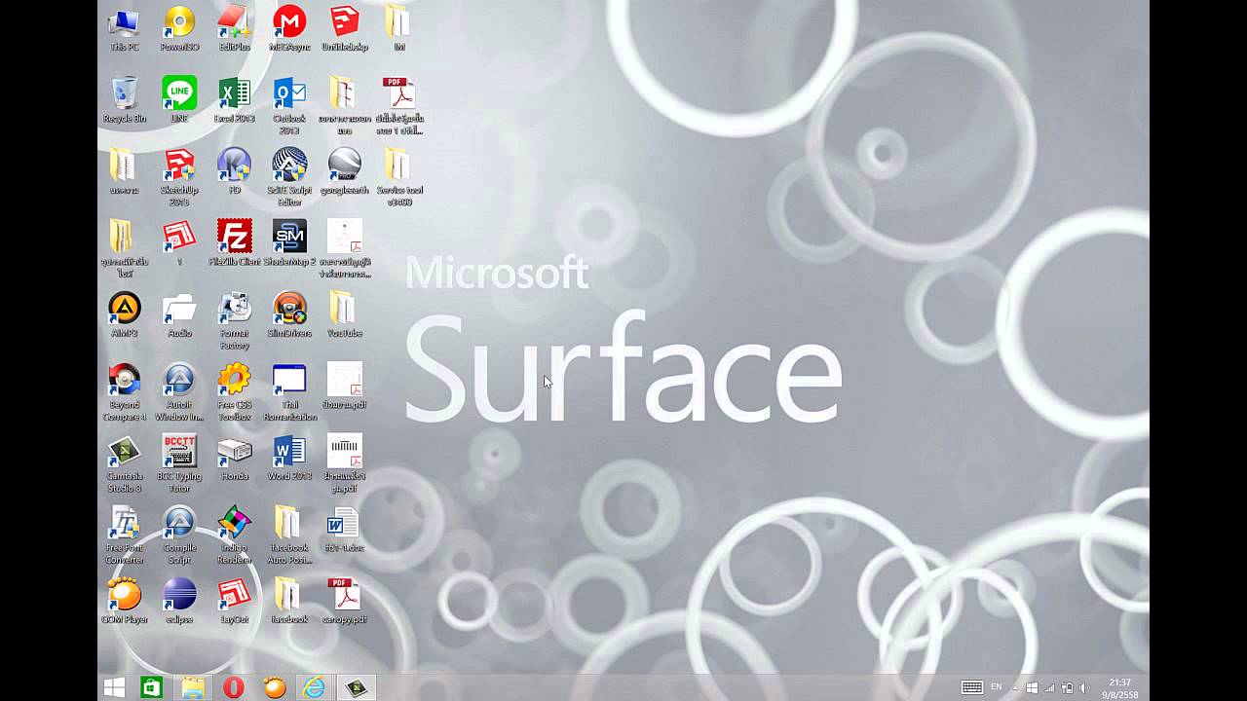Image resolution: width=1247 pixels, height=701 pixels.
Task: Launch Beyond Compare 4 shortcut
Action: tap(124, 392)
